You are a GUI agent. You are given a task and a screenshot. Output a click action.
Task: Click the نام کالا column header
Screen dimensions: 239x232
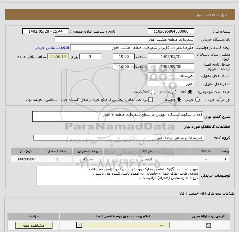point(147,151)
